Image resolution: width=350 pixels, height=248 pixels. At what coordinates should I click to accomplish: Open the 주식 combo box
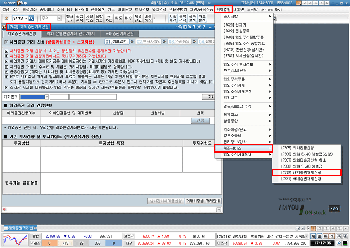[x=51, y=18]
